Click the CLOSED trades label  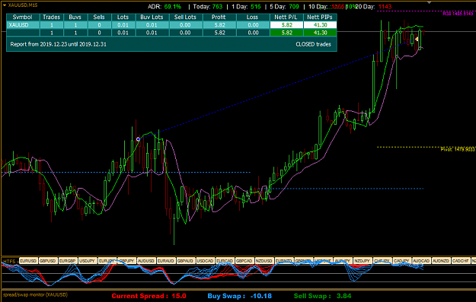pyautogui.click(x=313, y=44)
